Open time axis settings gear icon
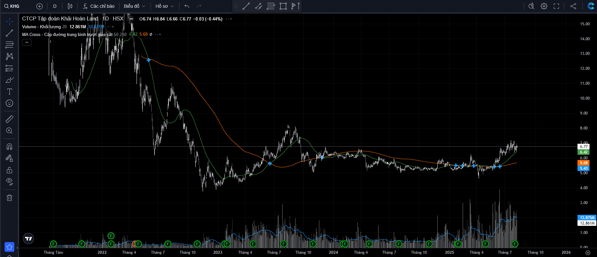 click(588, 252)
